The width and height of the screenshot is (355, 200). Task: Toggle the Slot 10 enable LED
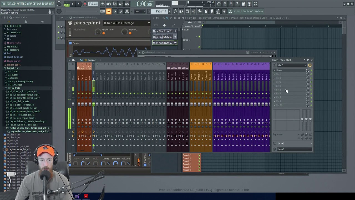311,105
